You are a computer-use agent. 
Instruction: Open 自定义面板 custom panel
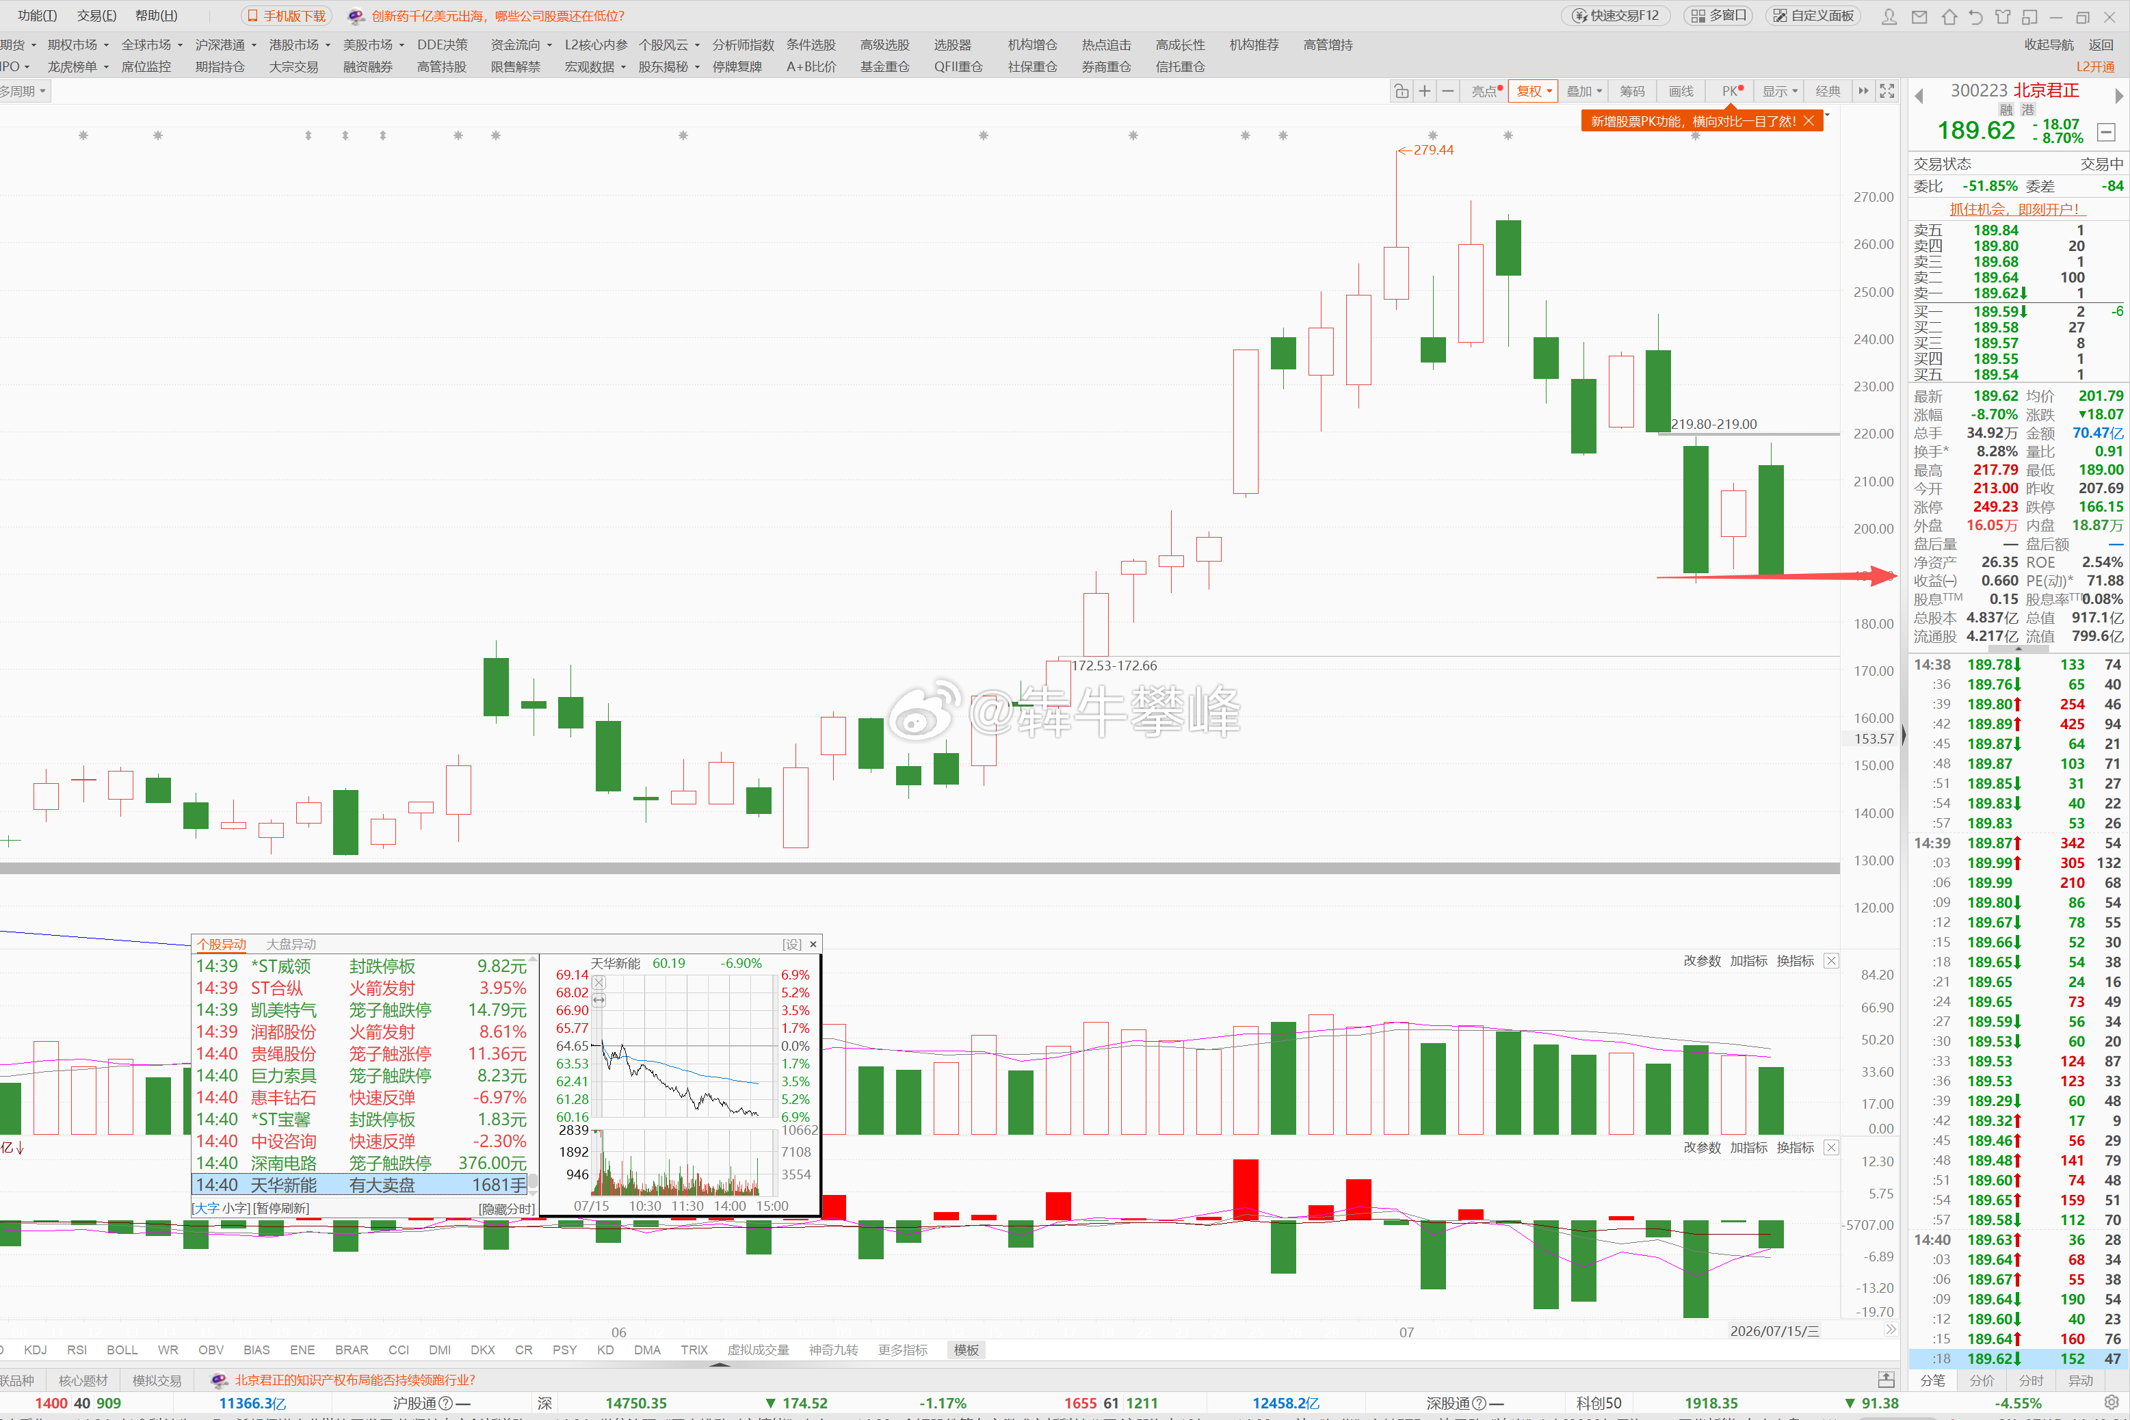(1814, 16)
